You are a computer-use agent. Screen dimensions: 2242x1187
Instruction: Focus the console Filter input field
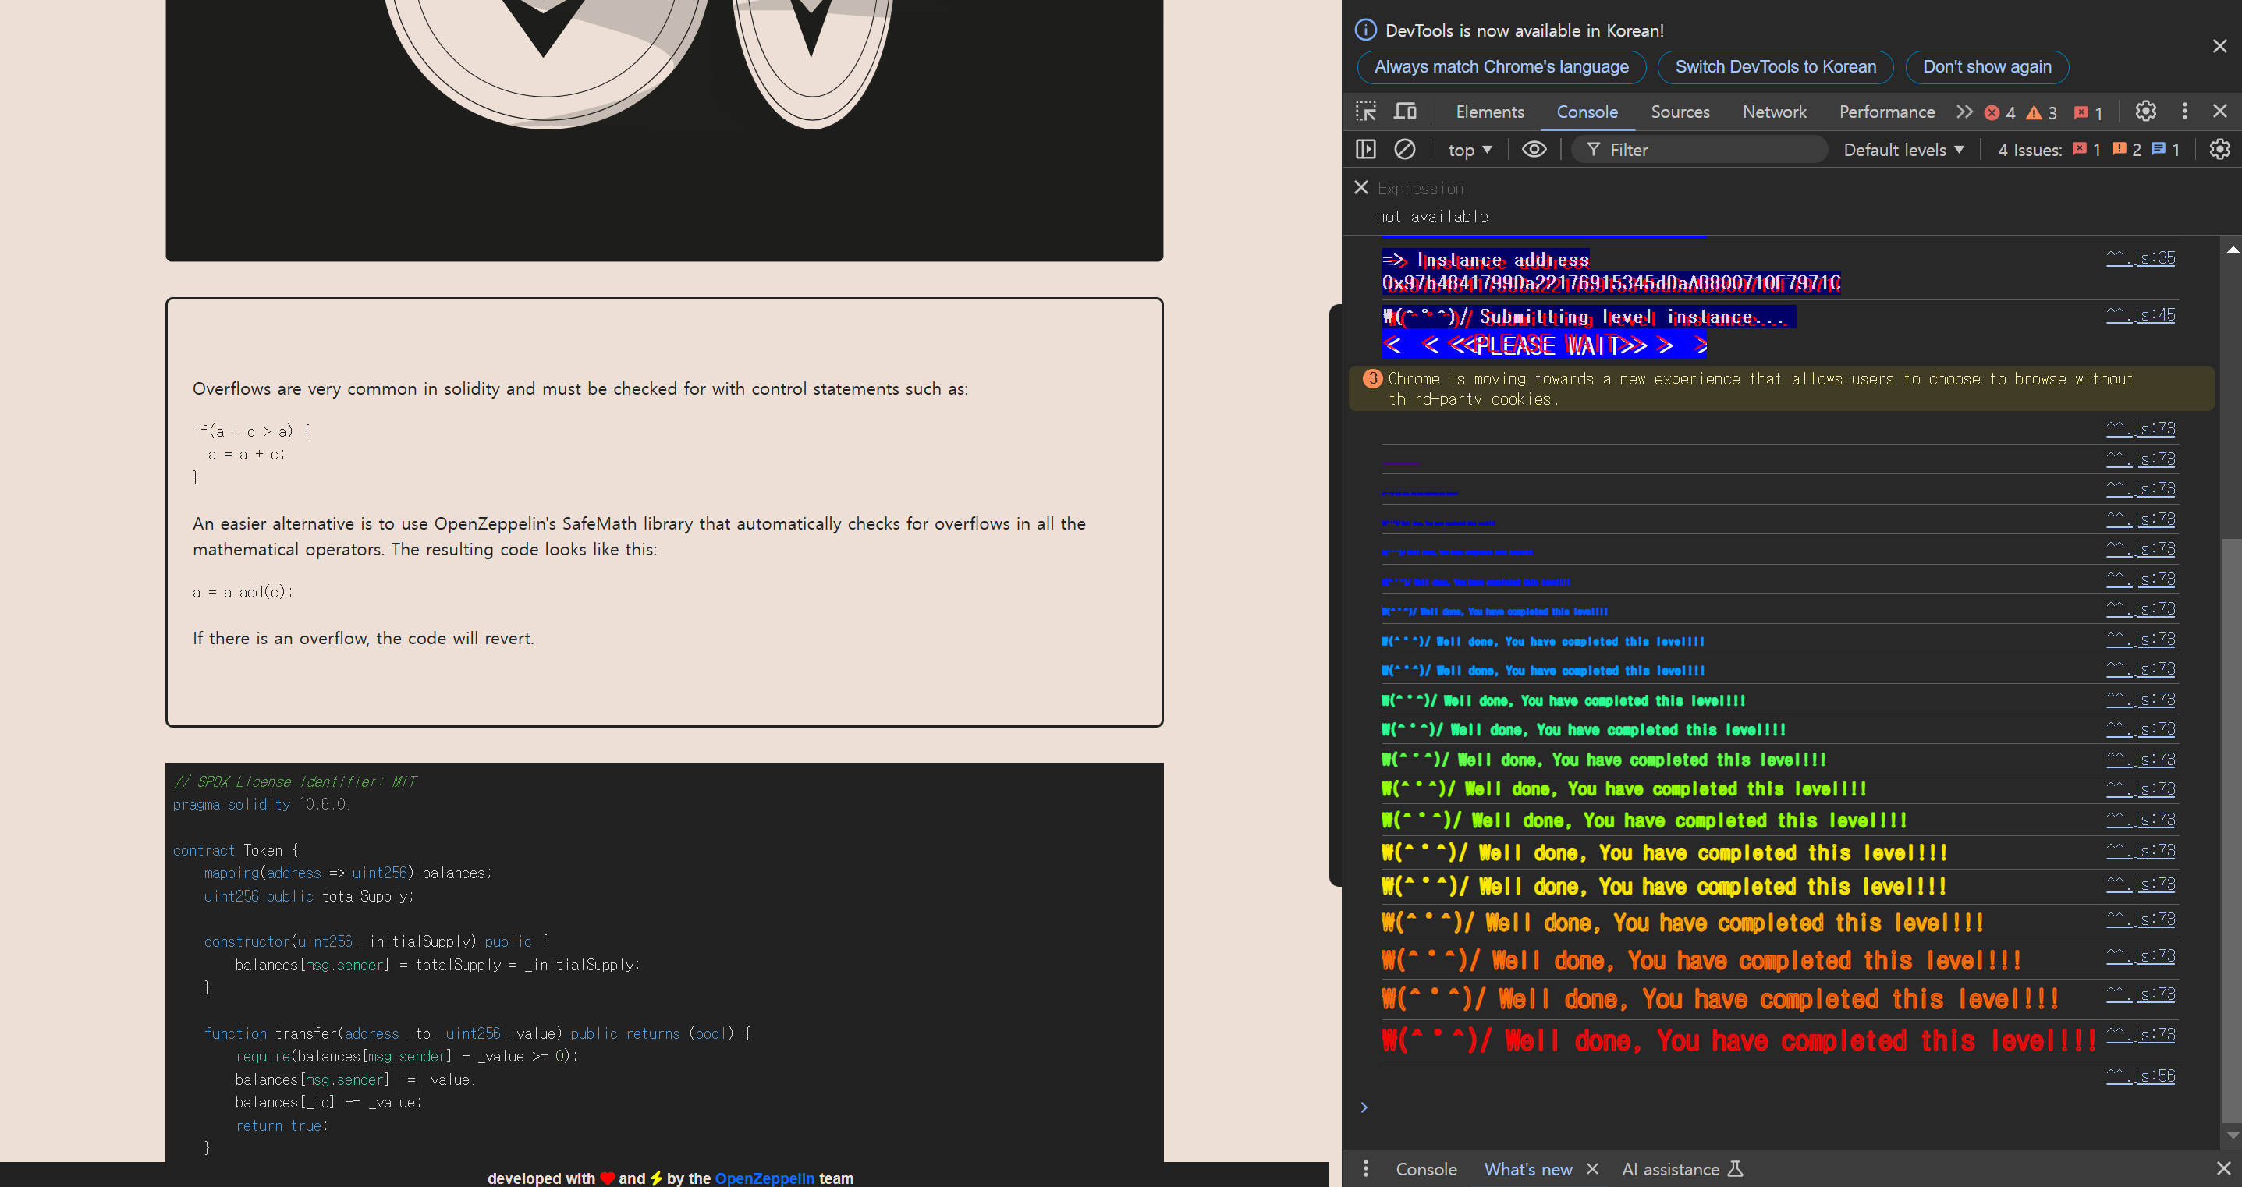pyautogui.click(x=1706, y=150)
